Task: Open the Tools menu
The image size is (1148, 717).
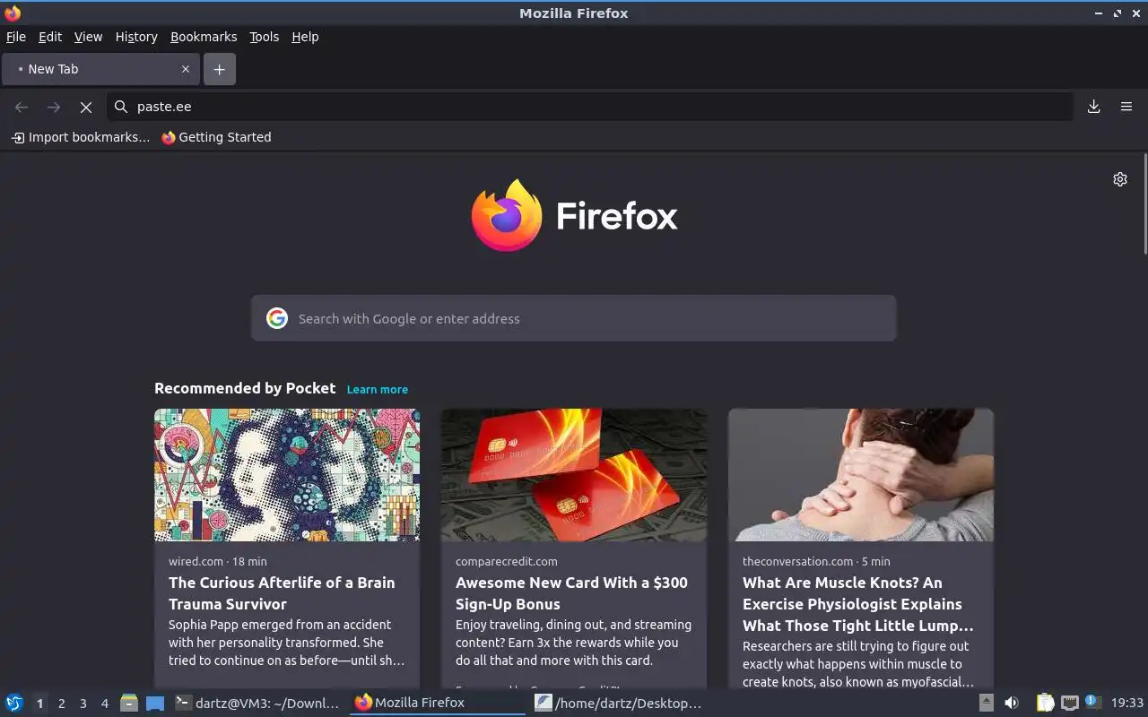Action: [x=265, y=37]
